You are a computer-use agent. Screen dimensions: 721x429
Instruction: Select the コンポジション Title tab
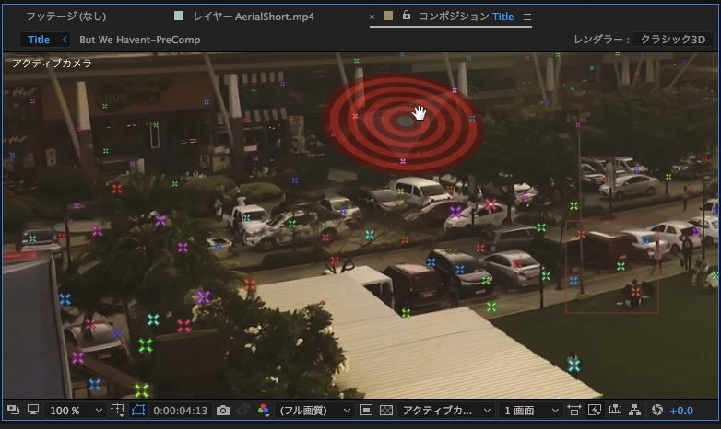[466, 17]
